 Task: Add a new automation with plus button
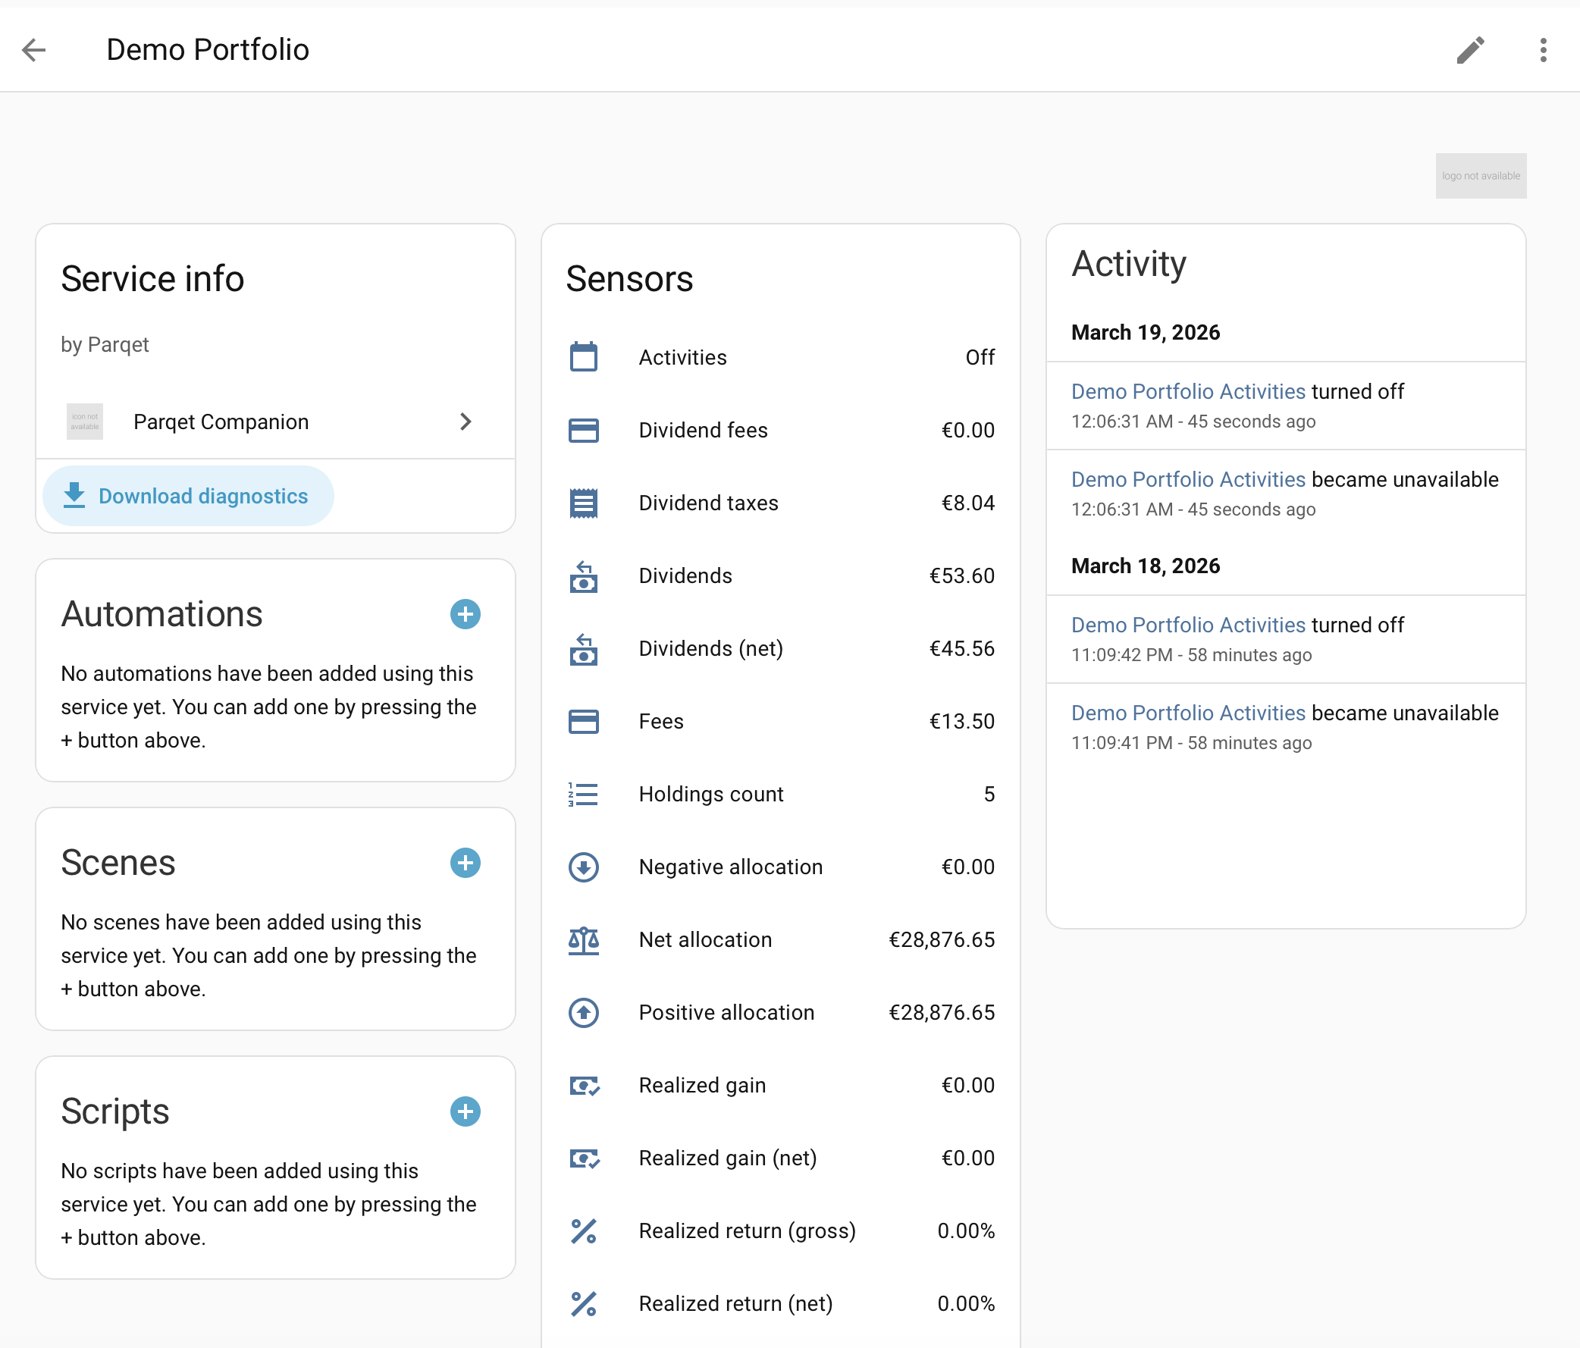pos(465,615)
